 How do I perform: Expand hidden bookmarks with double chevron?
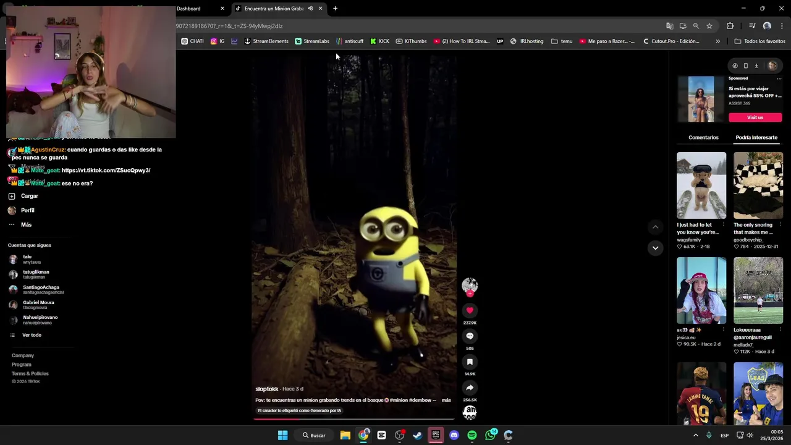coord(717,41)
